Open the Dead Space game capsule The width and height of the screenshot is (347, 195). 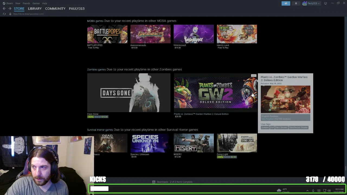(111, 143)
